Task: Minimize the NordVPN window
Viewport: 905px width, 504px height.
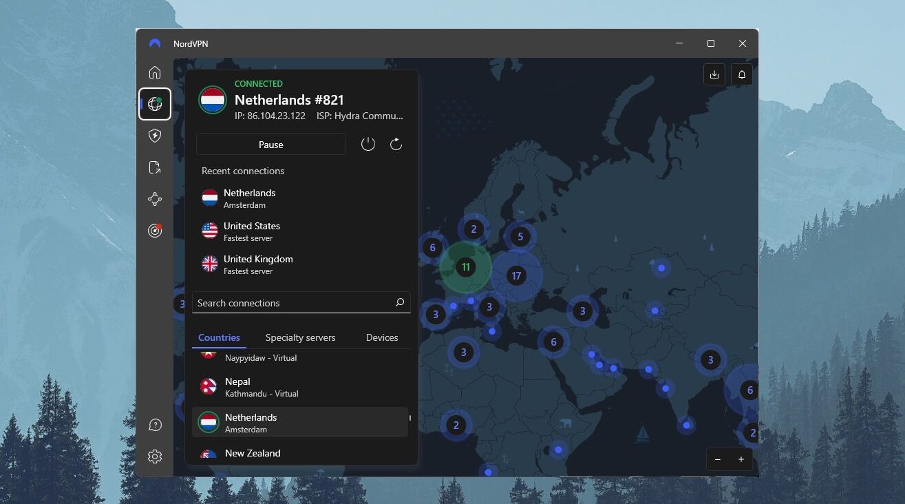Action: 679,43
